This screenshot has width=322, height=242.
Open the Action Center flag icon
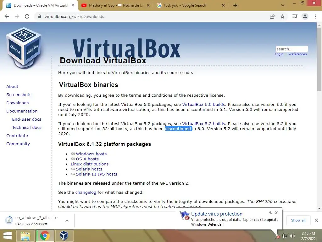coord(277,236)
